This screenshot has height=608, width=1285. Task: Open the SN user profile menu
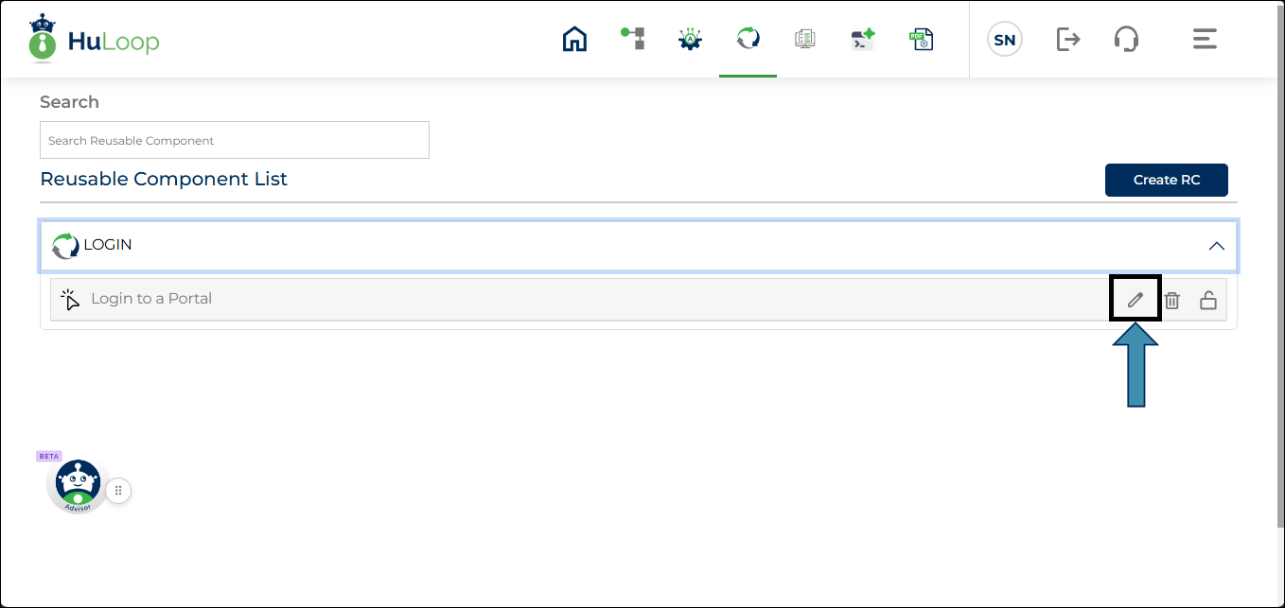tap(1005, 39)
